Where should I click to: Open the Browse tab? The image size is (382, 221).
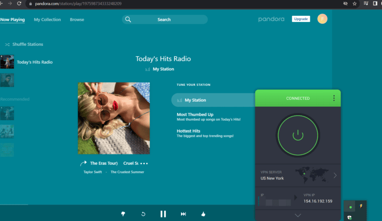(77, 20)
